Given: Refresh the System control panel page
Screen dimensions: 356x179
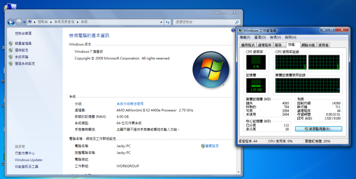Looking at the screenshot, I should click(x=167, y=22).
